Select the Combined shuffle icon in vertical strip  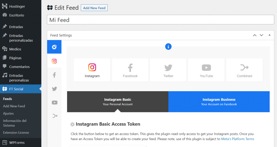[x=54, y=116]
